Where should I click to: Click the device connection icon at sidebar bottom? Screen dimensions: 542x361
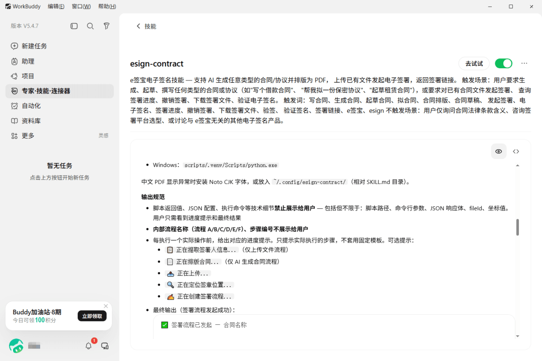tap(105, 346)
